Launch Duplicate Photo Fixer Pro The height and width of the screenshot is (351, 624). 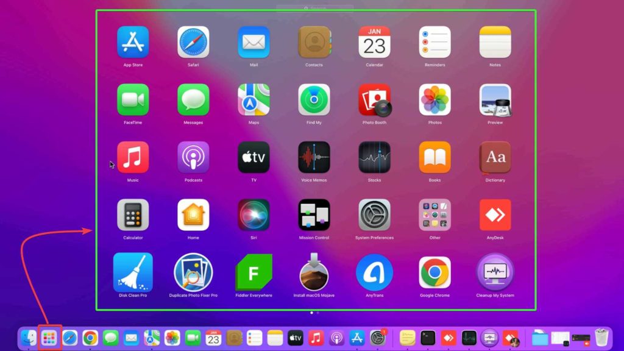click(193, 272)
